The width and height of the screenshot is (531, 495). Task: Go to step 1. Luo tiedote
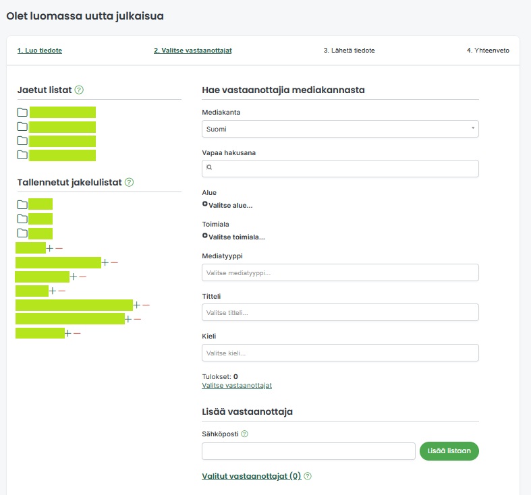tap(40, 51)
